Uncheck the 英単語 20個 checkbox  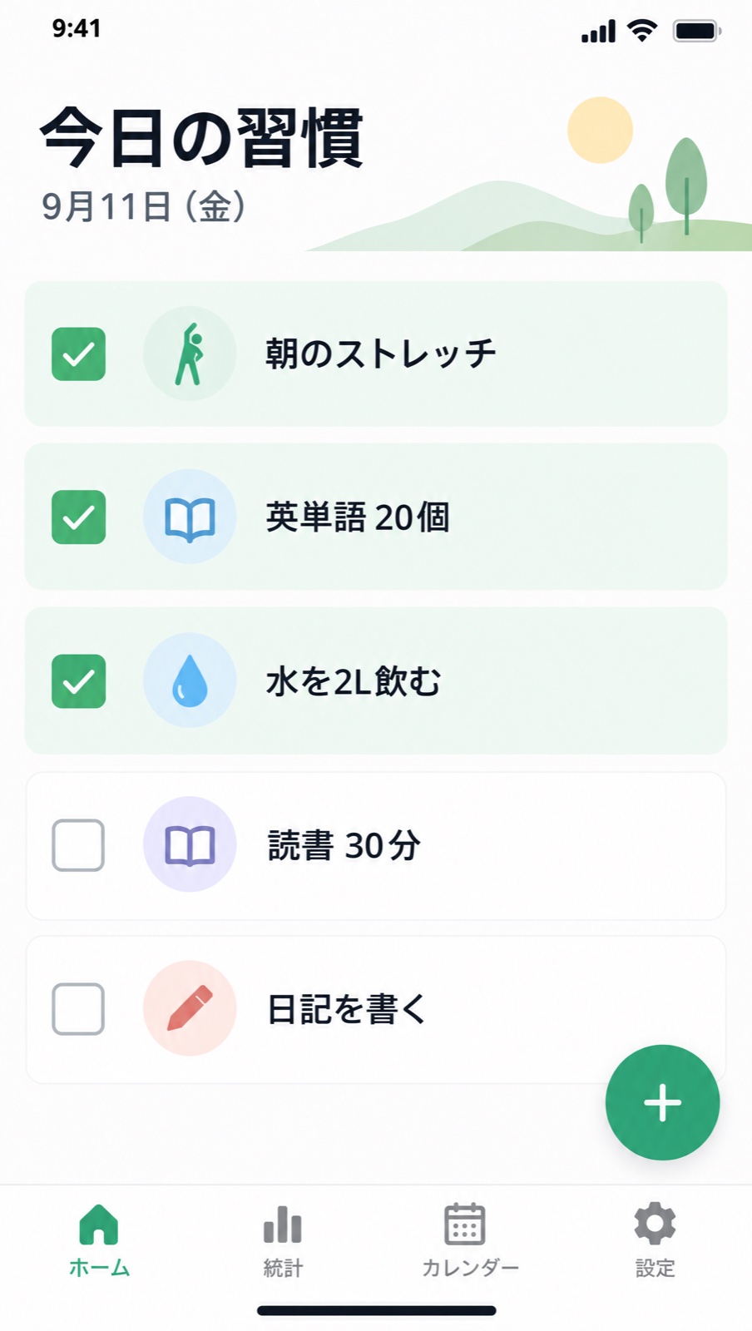(78, 517)
